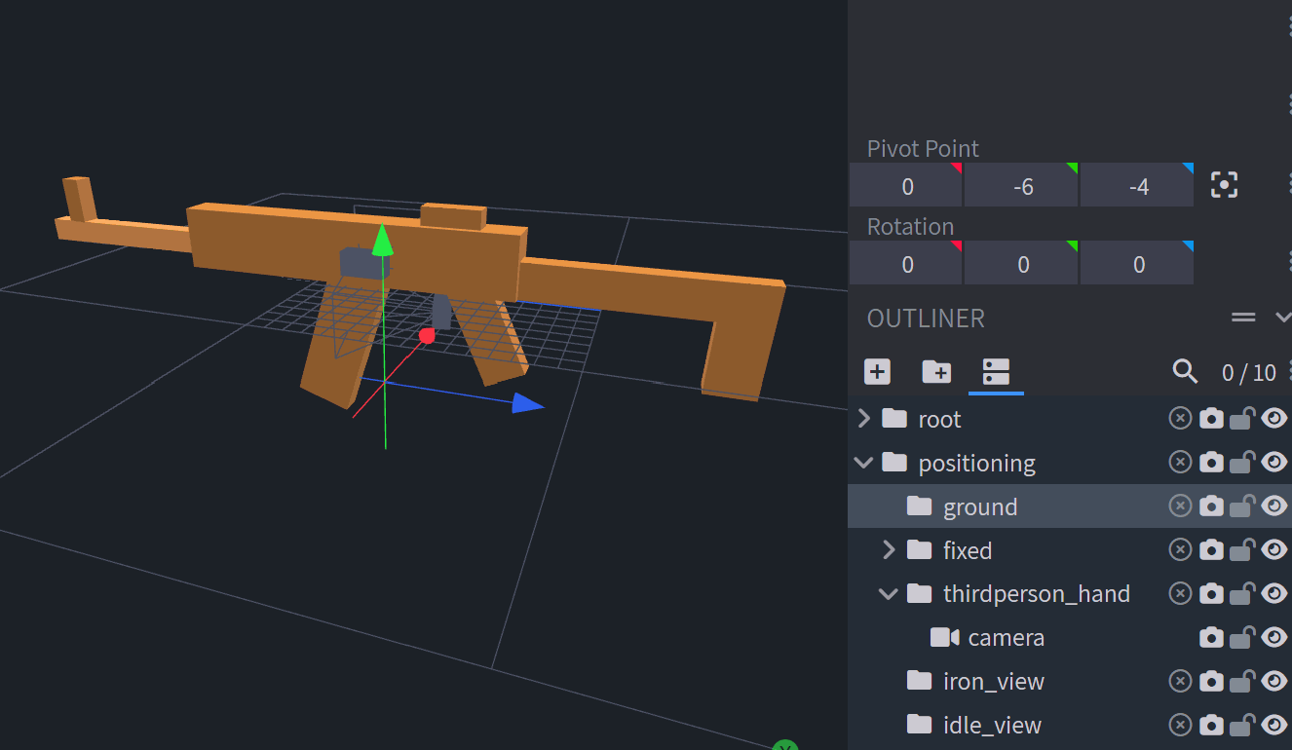The height and width of the screenshot is (750, 1292).
Task: Click the circled-x icon on fixed row
Action: click(x=1180, y=550)
